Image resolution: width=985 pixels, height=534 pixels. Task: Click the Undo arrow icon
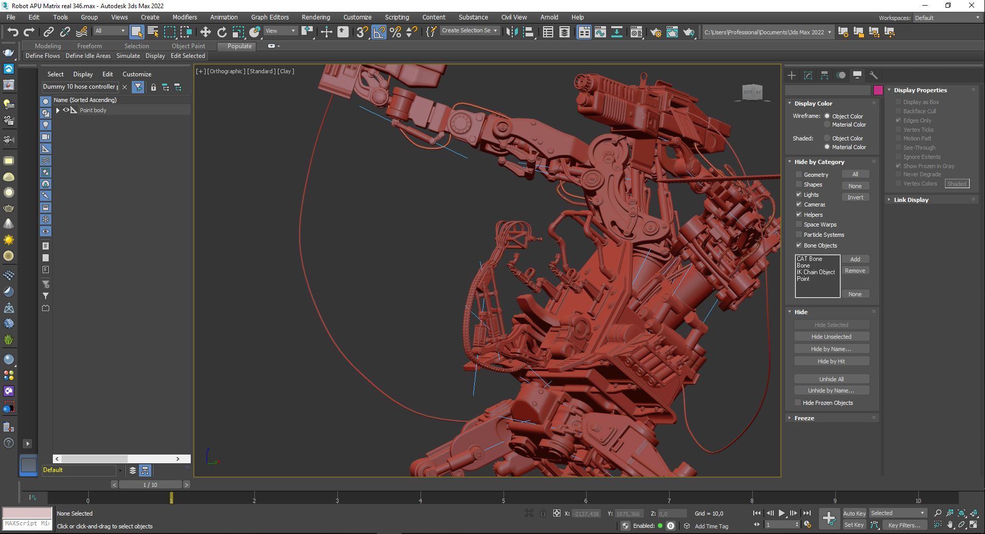[12, 32]
